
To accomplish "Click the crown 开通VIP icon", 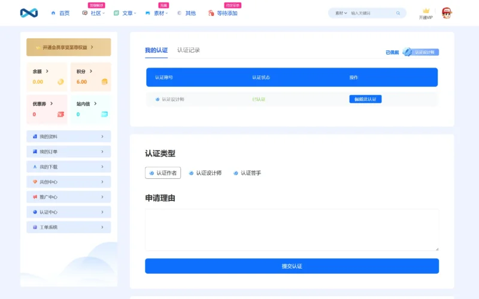I will pyautogui.click(x=426, y=11).
